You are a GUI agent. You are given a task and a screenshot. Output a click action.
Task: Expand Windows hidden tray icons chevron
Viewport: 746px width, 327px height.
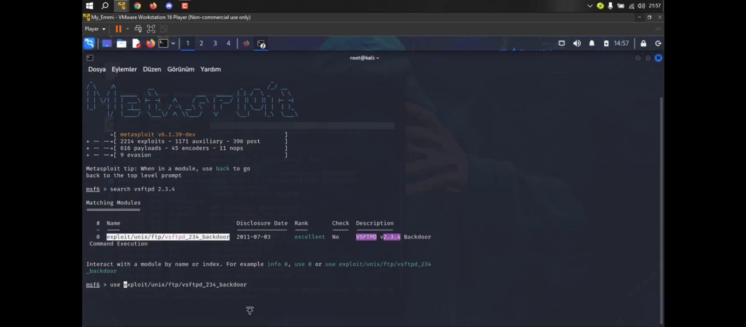pyautogui.click(x=590, y=6)
